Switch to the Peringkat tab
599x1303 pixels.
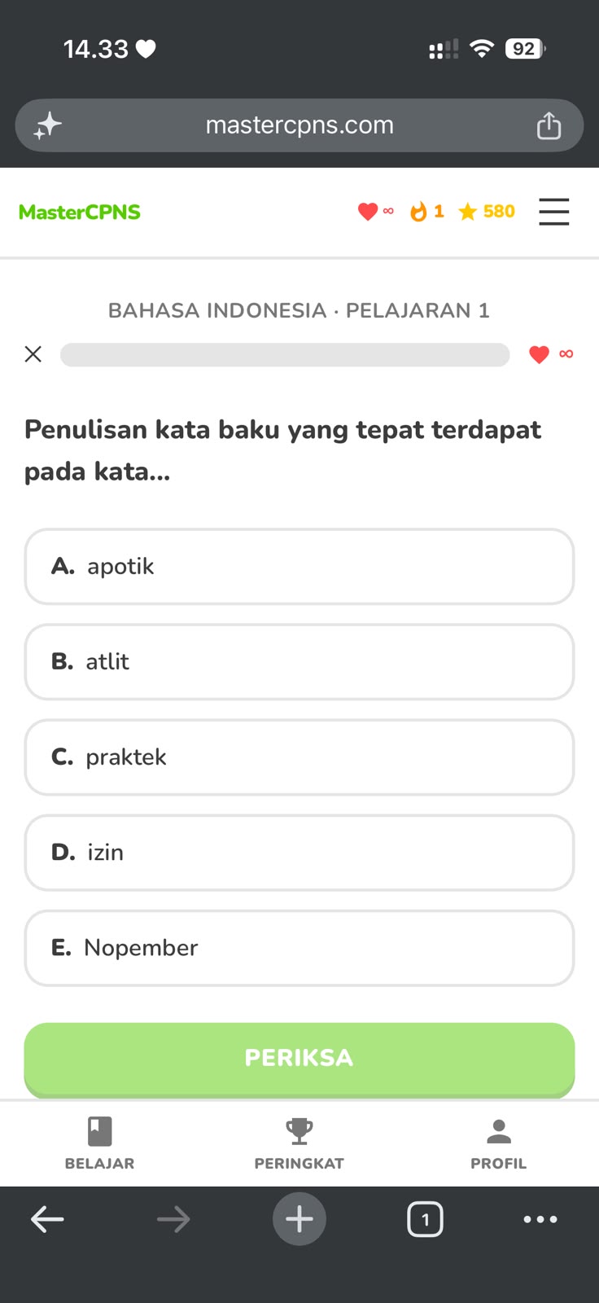click(299, 1144)
